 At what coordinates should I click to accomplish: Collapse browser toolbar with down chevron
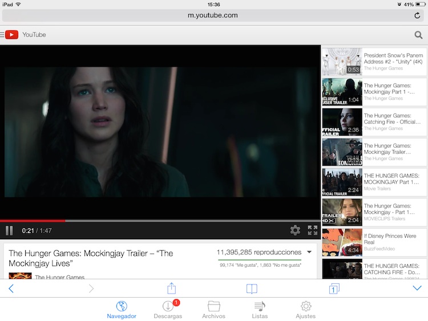(417, 289)
